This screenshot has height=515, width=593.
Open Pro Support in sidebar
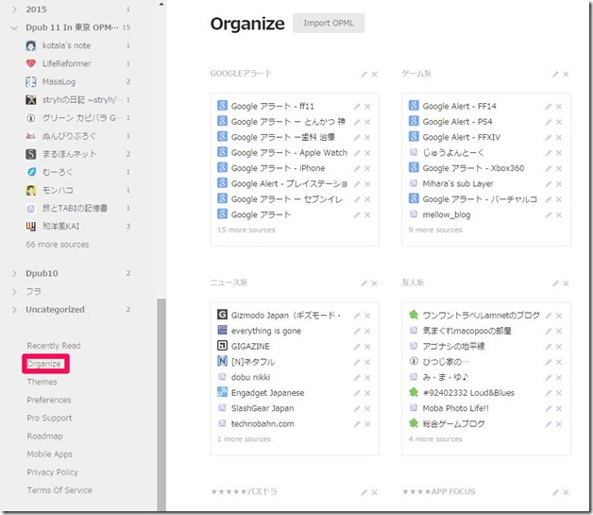(49, 418)
